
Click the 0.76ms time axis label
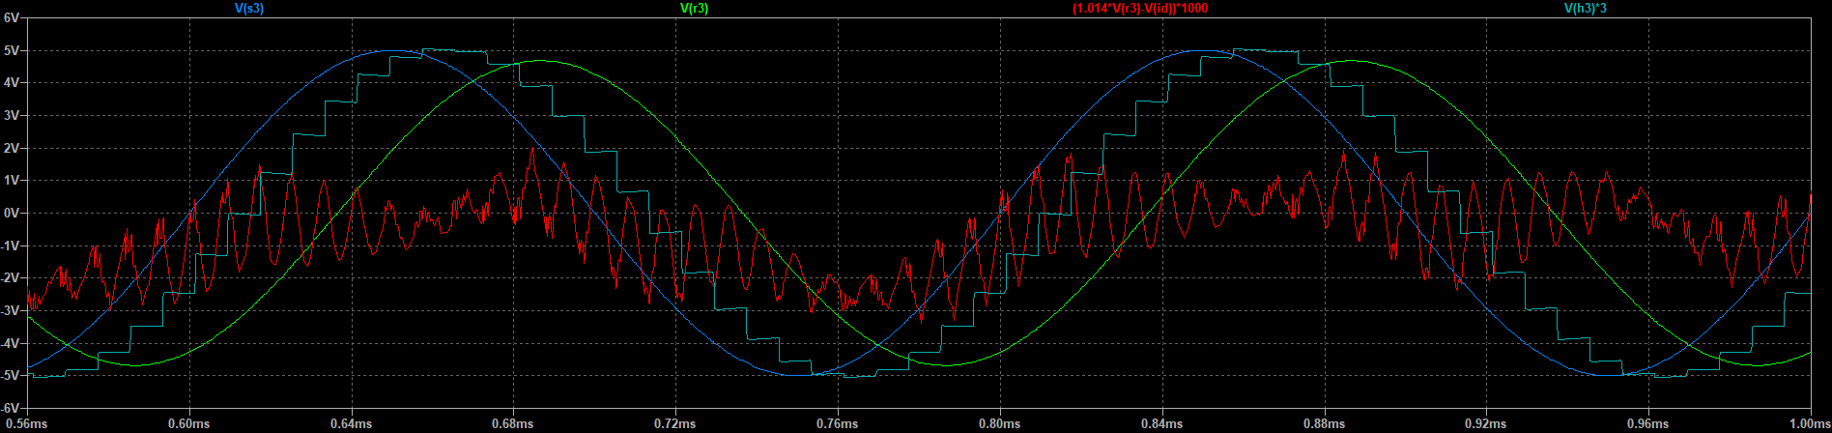click(838, 424)
